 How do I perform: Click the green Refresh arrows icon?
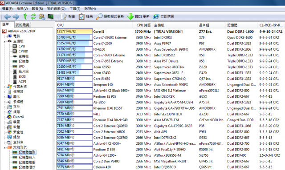click(33, 16)
